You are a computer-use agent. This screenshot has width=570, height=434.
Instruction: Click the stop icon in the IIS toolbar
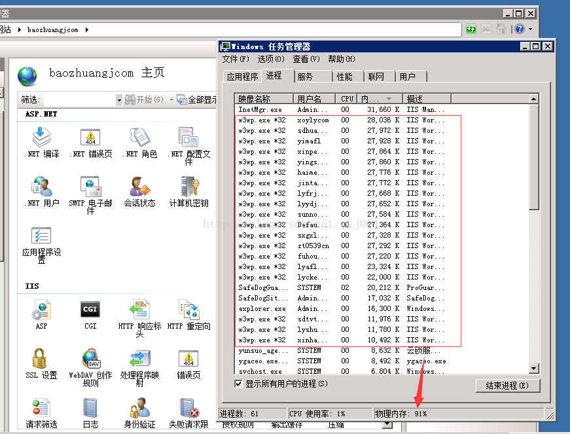click(x=486, y=29)
